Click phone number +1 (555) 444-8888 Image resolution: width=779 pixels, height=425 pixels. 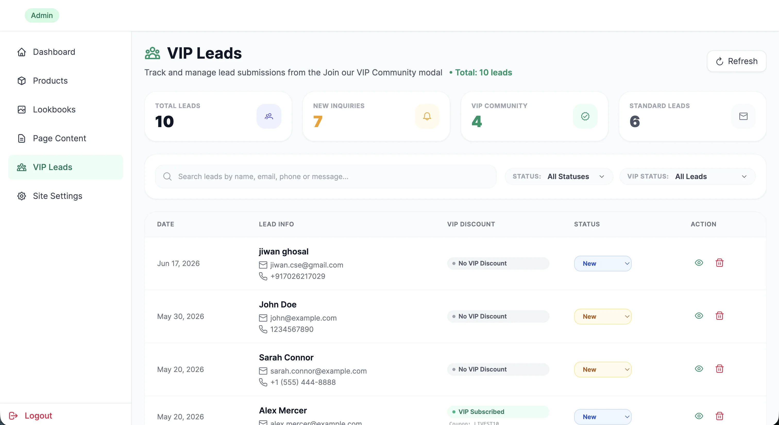point(303,382)
